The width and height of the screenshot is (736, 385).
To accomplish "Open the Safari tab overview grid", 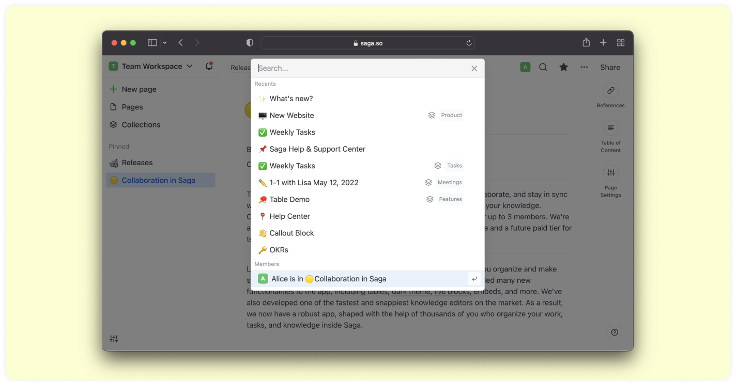I will [x=621, y=43].
